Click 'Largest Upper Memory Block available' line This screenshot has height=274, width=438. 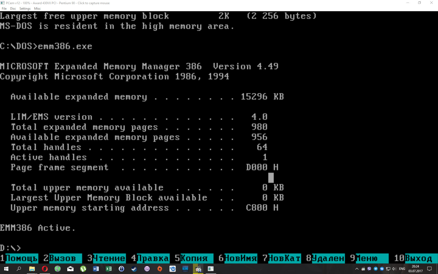pos(147,198)
